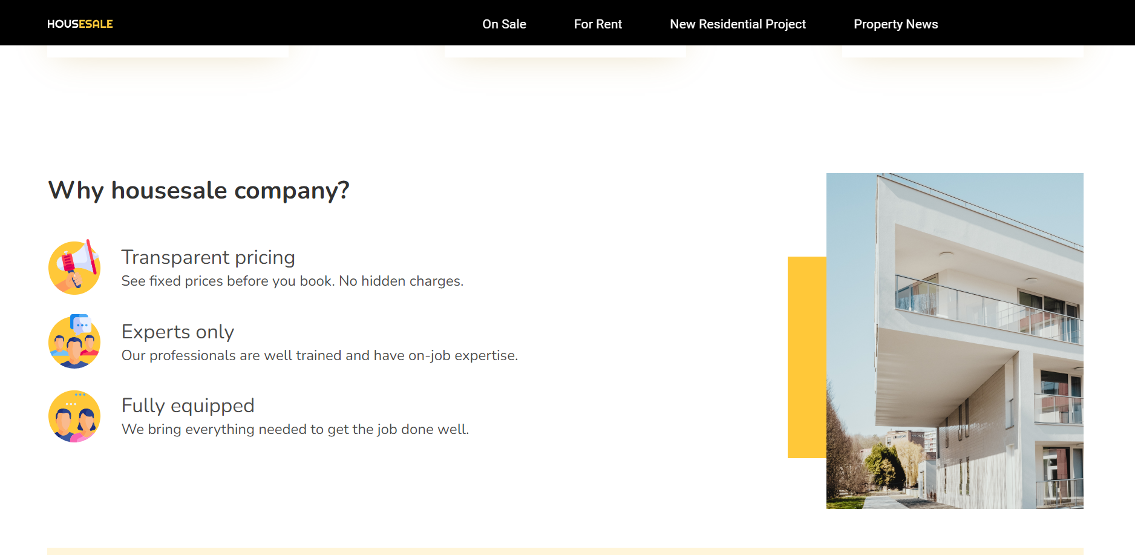Click the HOUSESALE logo
This screenshot has height=555, width=1135.
pyautogui.click(x=80, y=24)
